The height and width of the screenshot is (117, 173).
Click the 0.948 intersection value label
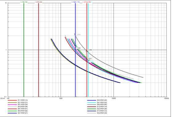coord(90,50)
